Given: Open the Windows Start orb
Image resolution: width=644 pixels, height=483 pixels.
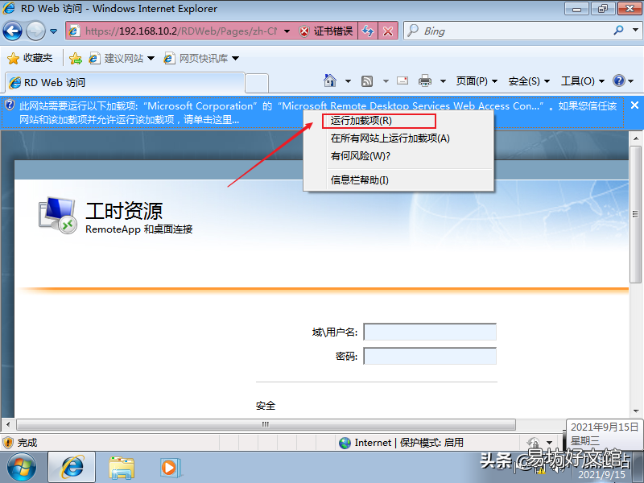Looking at the screenshot, I should point(22,468).
